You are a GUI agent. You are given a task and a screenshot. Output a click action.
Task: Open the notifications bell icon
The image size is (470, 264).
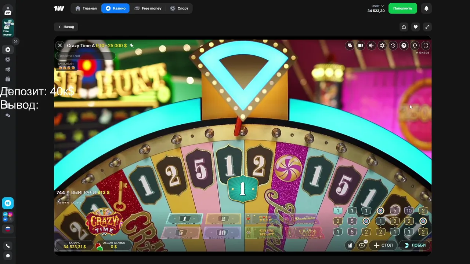(x=426, y=8)
